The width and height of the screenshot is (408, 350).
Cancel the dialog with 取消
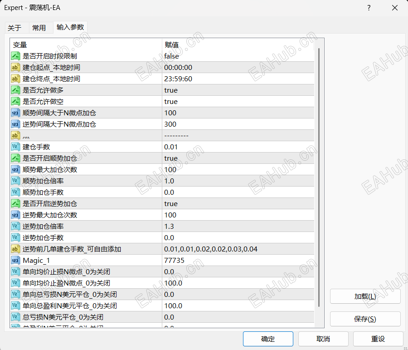pos(323,339)
